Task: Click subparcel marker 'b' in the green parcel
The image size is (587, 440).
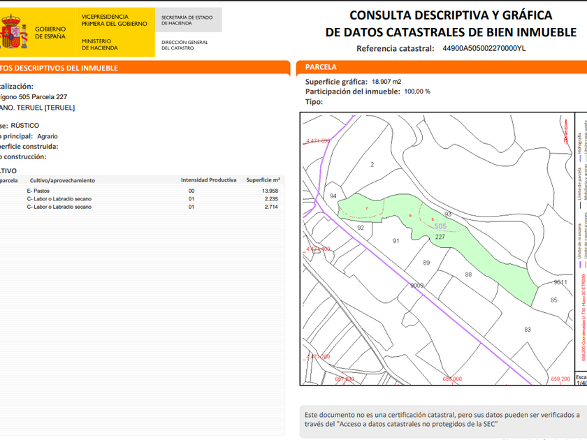Action: tap(433, 219)
